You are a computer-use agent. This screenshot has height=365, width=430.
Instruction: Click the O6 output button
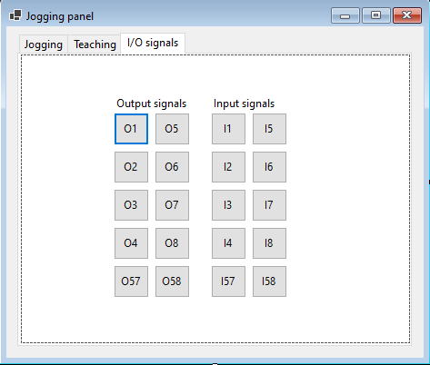pyautogui.click(x=172, y=167)
